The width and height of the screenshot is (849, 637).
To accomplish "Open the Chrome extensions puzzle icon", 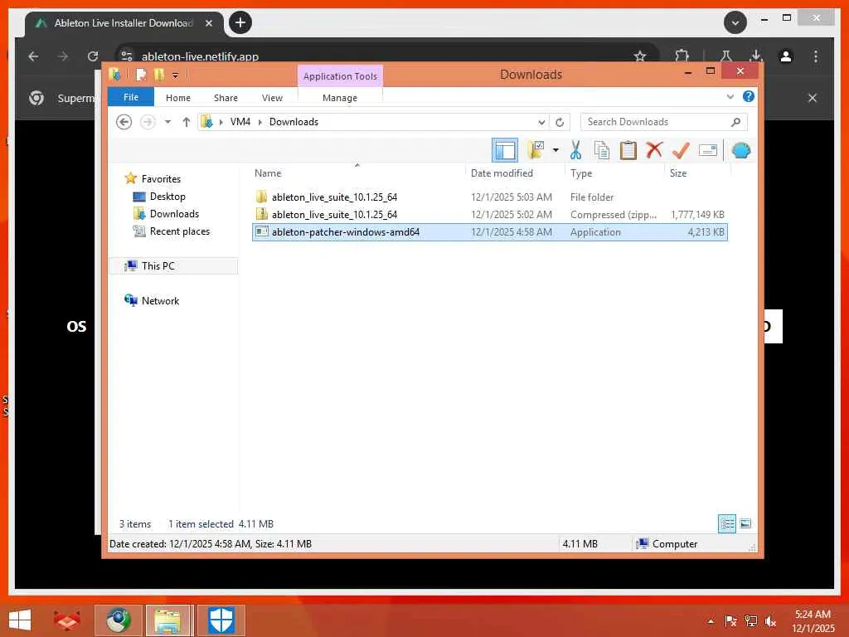I will pyautogui.click(x=682, y=56).
